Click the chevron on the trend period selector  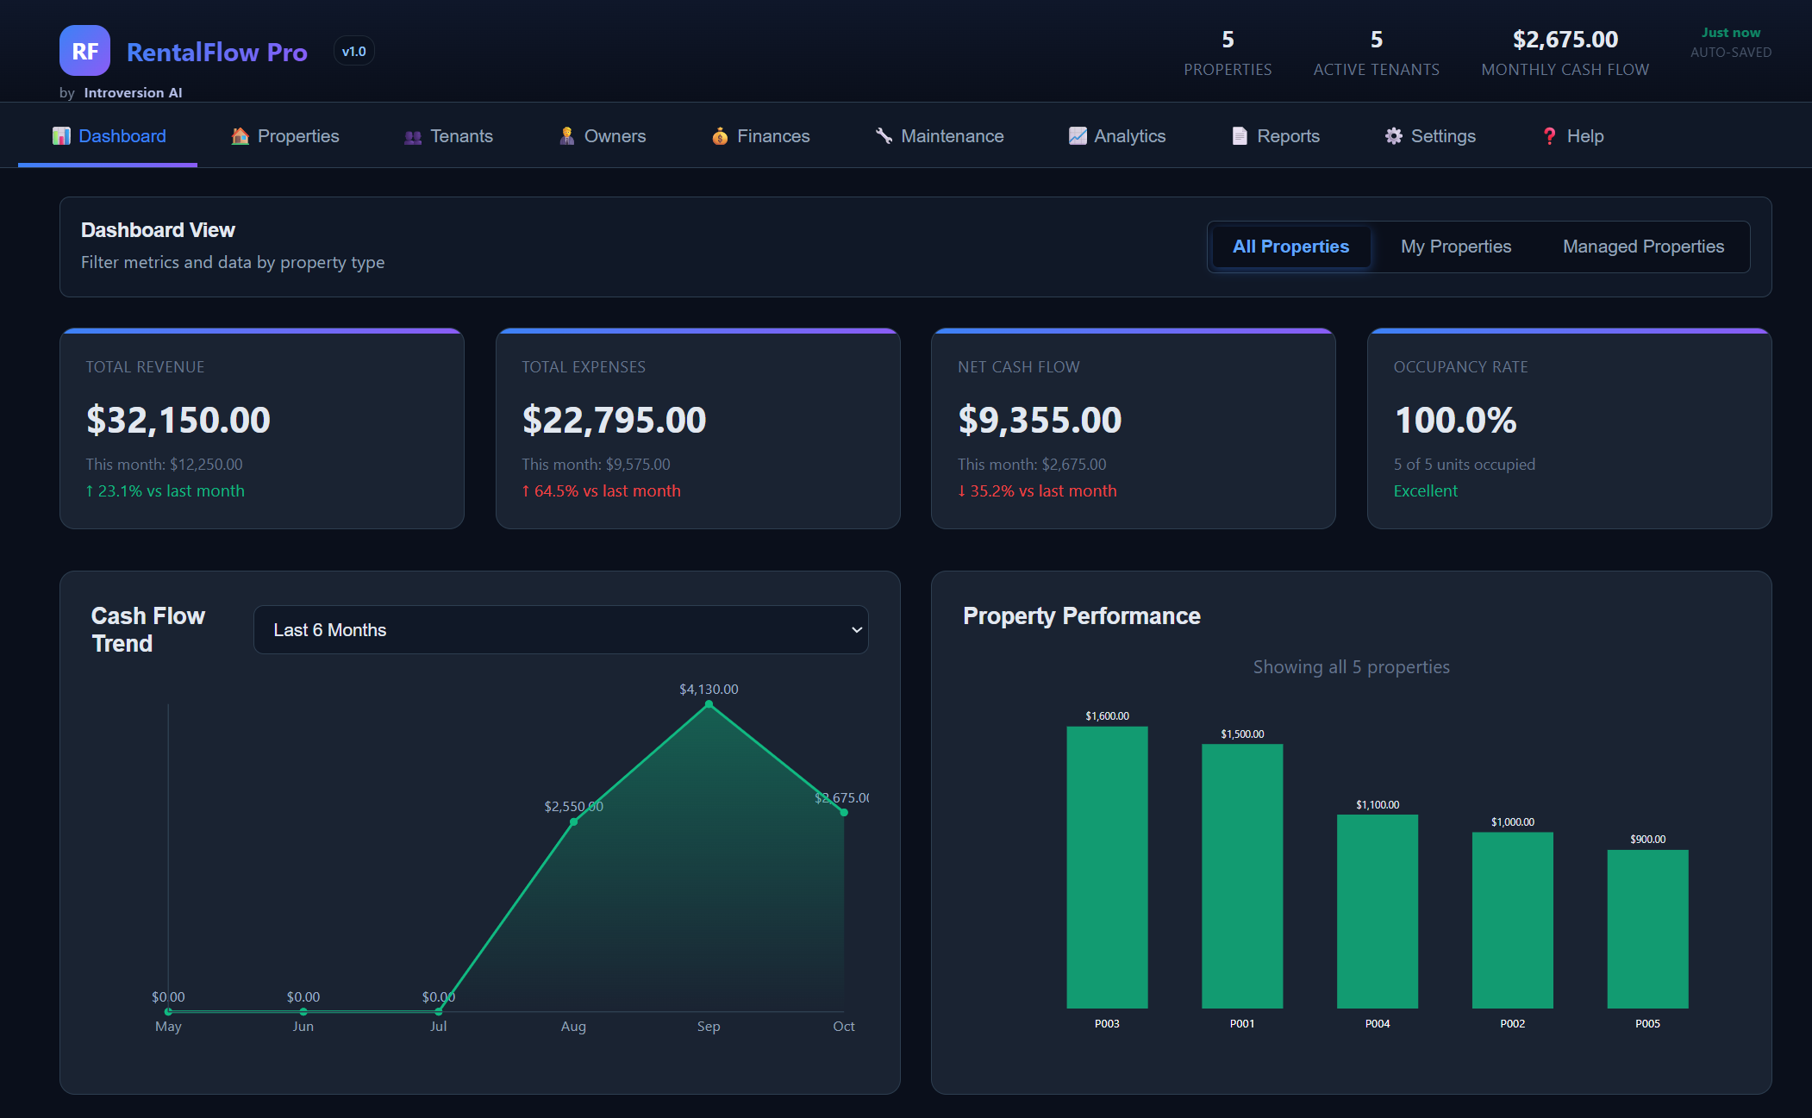(855, 630)
